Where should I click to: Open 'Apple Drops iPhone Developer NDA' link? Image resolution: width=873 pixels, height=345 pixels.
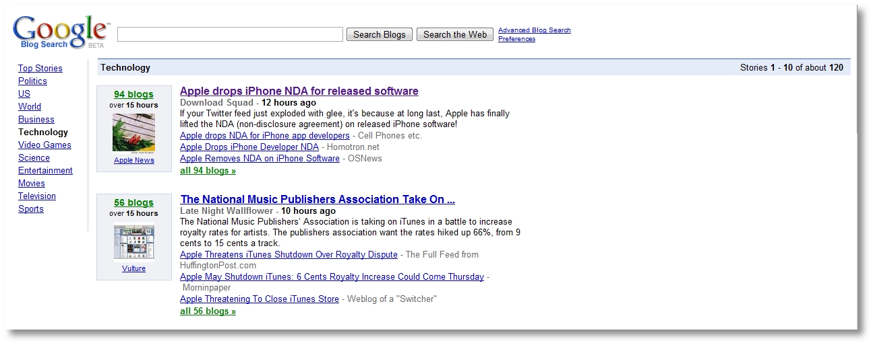click(249, 147)
